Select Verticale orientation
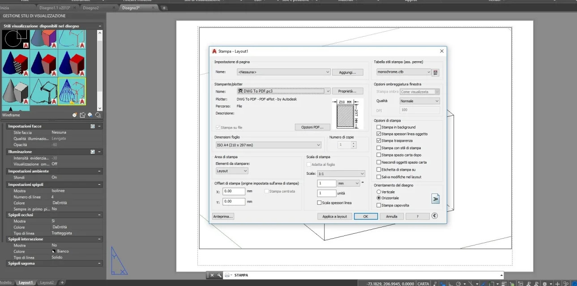This screenshot has height=286, width=577. (379, 192)
